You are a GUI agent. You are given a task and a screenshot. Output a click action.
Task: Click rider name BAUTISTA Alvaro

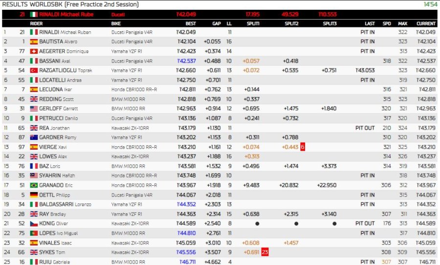58,42
